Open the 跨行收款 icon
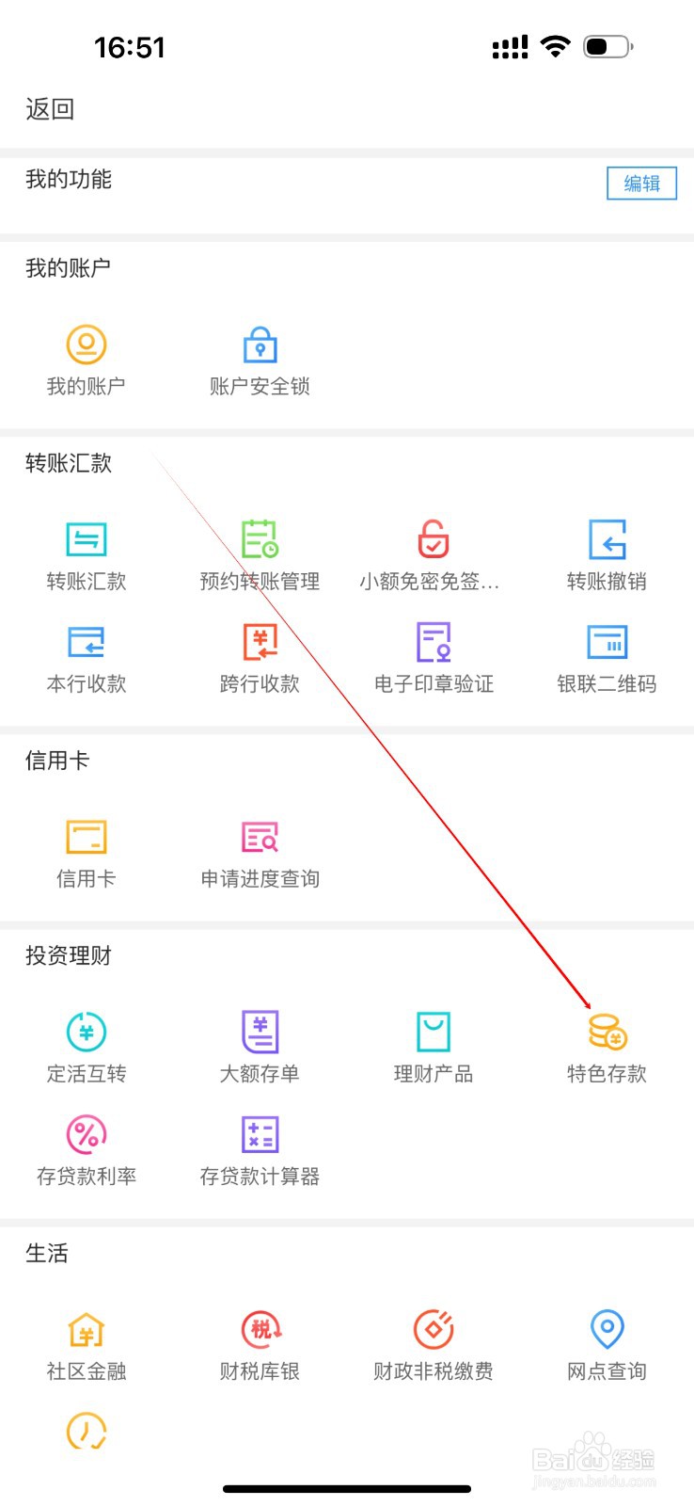 [260, 642]
